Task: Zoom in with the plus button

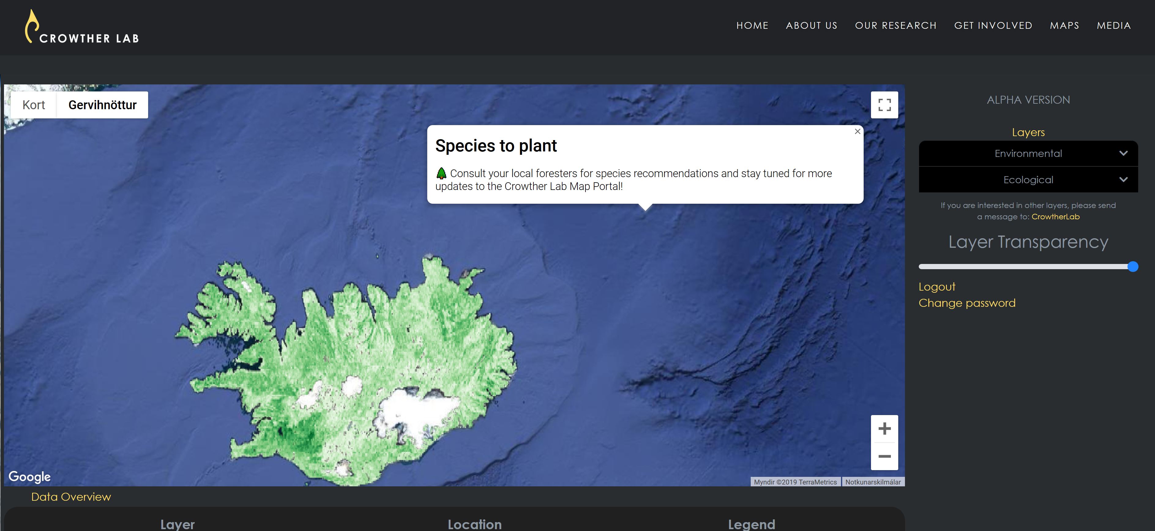Action: pyautogui.click(x=884, y=429)
